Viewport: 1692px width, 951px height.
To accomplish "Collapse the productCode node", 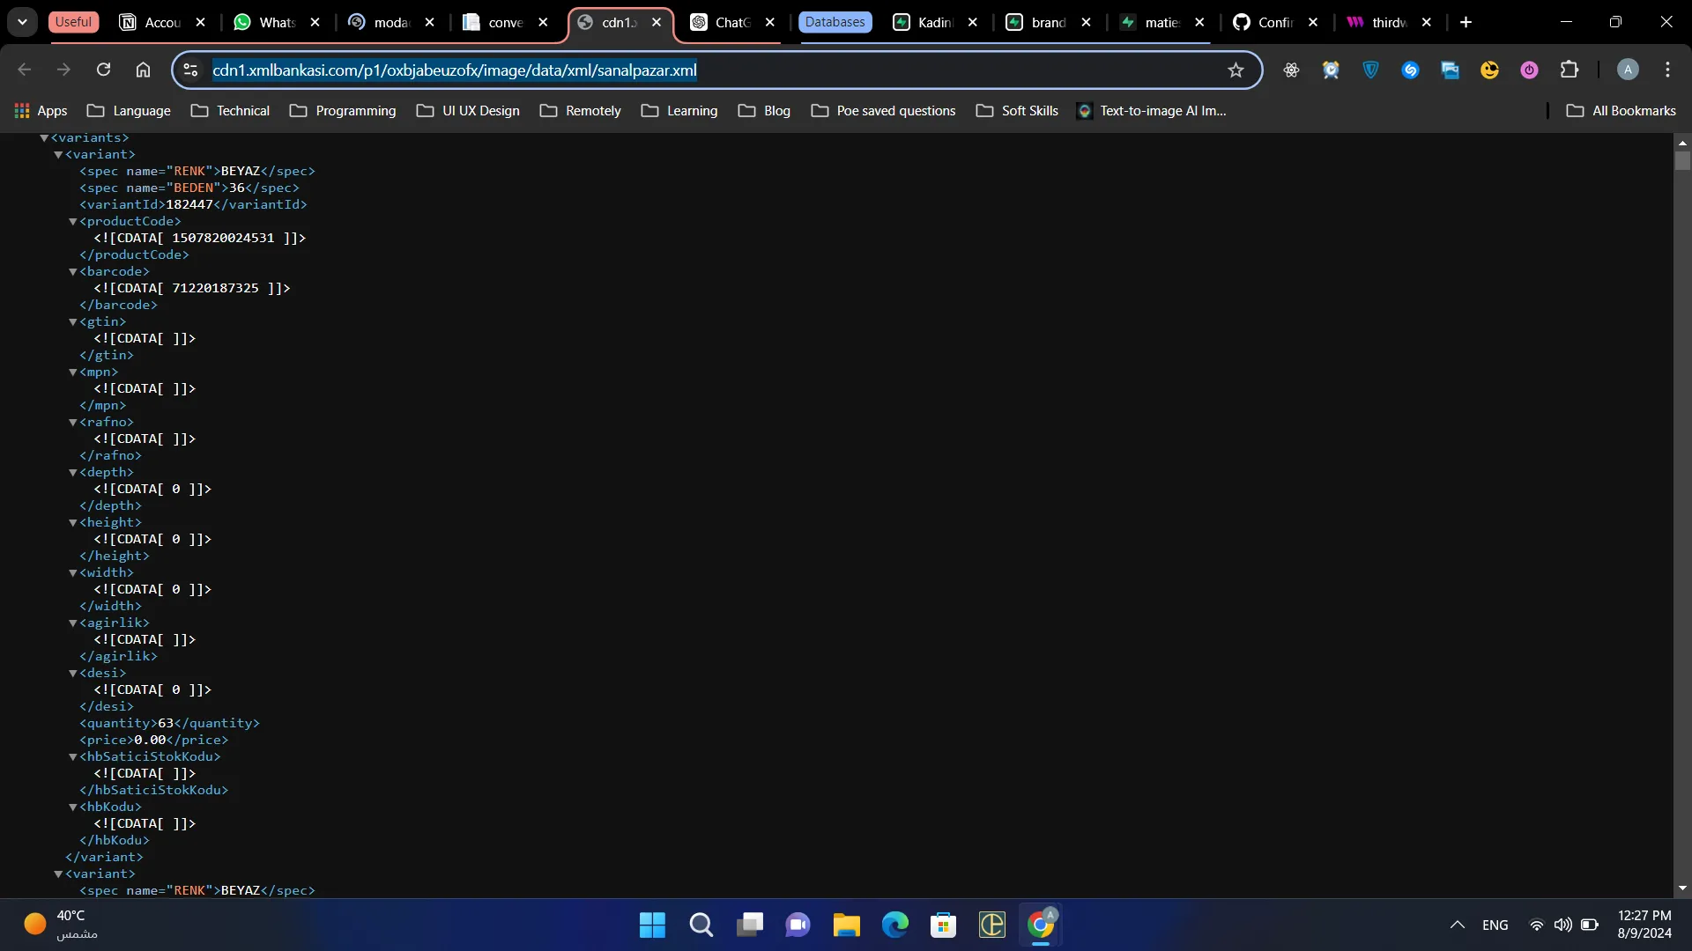I will 73,222.
